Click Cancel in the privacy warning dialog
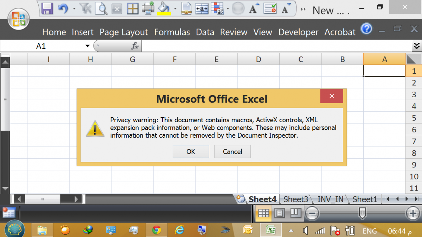Viewport: 422px width, 237px height. point(232,152)
